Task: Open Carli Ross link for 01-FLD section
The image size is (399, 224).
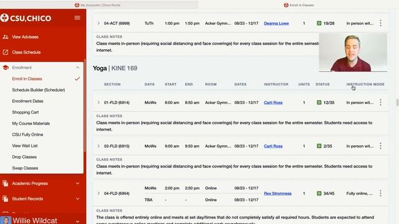Action: click(273, 102)
